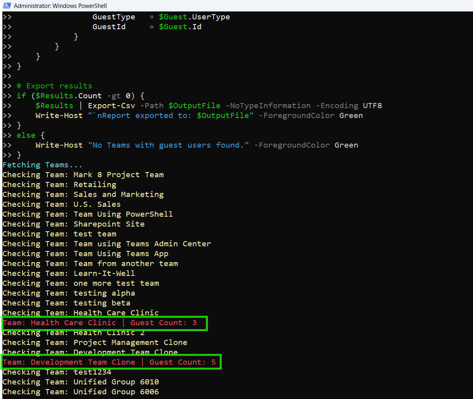
Task: Click 'Checking Team: Unified Group 6010' line
Action: pyautogui.click(x=81, y=382)
